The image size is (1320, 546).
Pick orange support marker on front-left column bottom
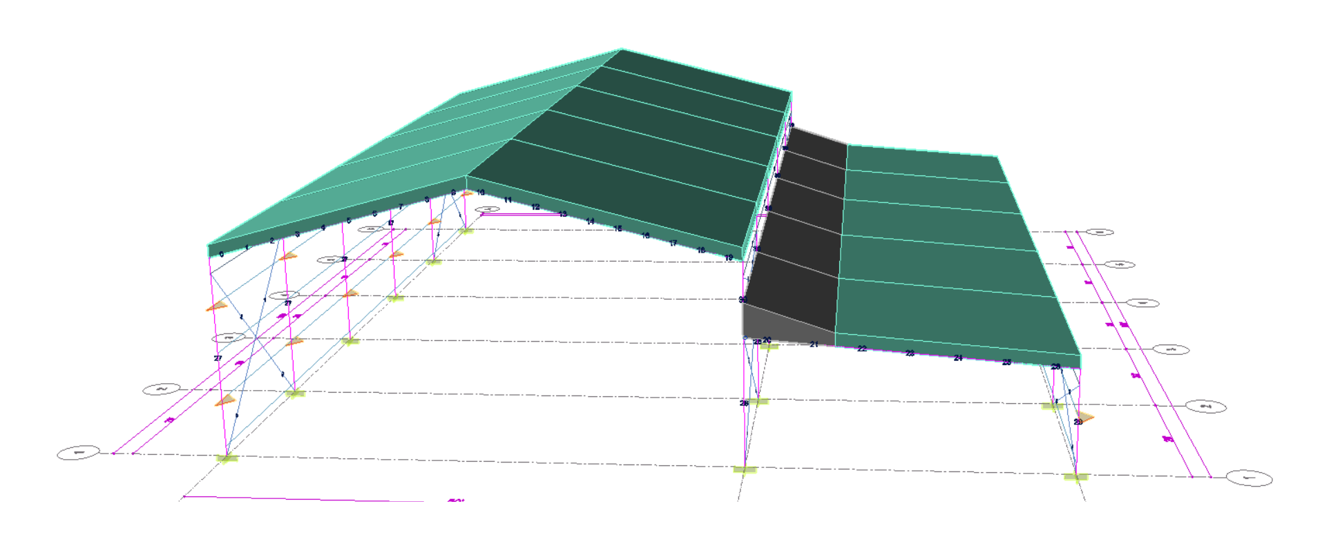point(224,400)
